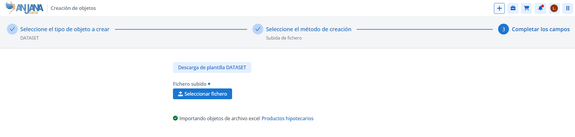Open the user avatar L menu

(x=554, y=8)
